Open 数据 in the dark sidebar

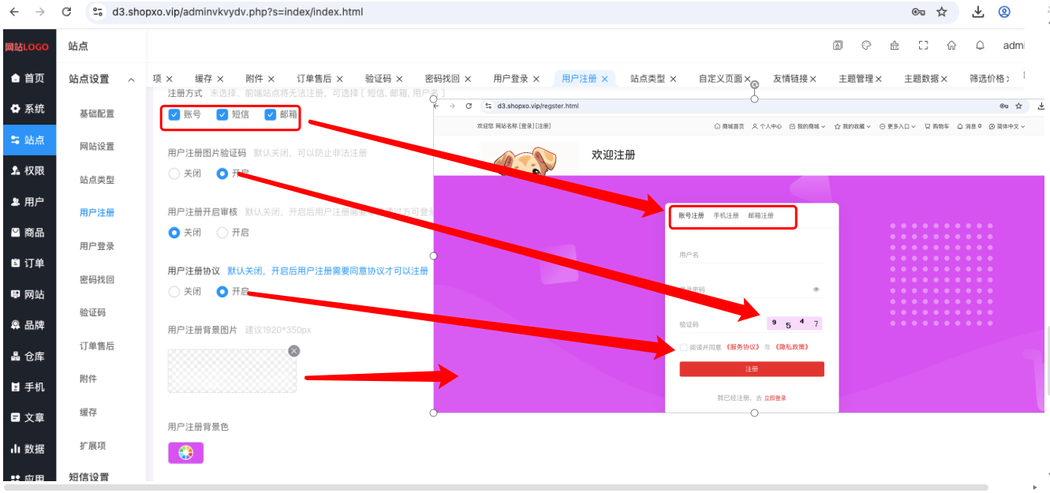(x=28, y=449)
